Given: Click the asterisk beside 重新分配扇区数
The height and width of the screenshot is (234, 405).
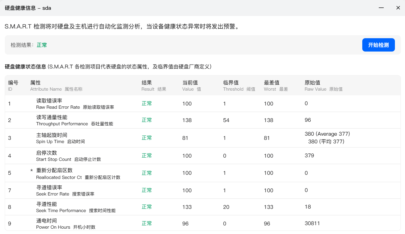Looking at the screenshot, I should pos(32,171).
